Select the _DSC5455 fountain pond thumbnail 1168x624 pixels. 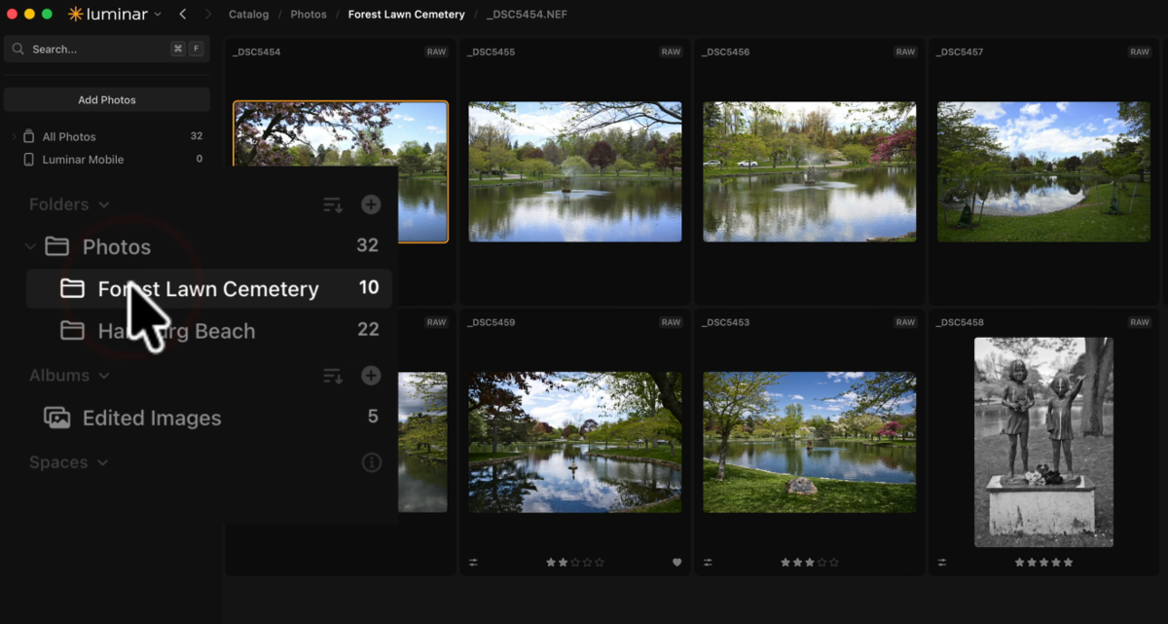(575, 171)
